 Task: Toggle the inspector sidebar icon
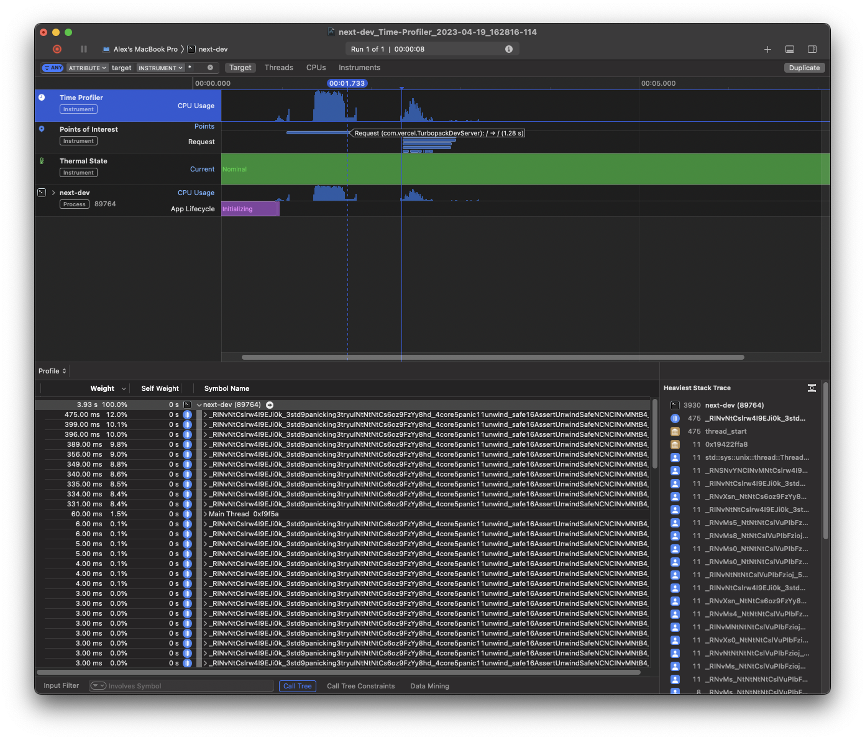(812, 49)
